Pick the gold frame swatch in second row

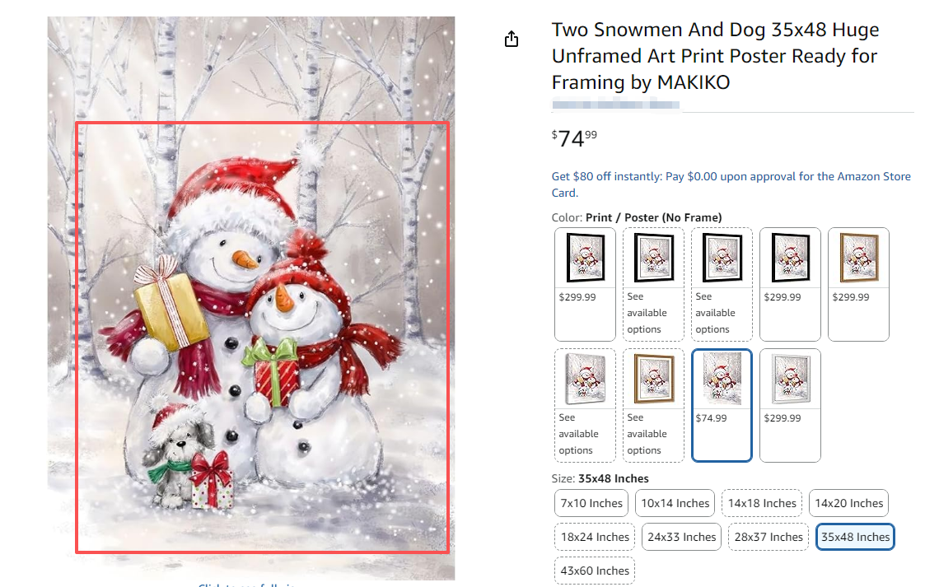click(x=654, y=405)
